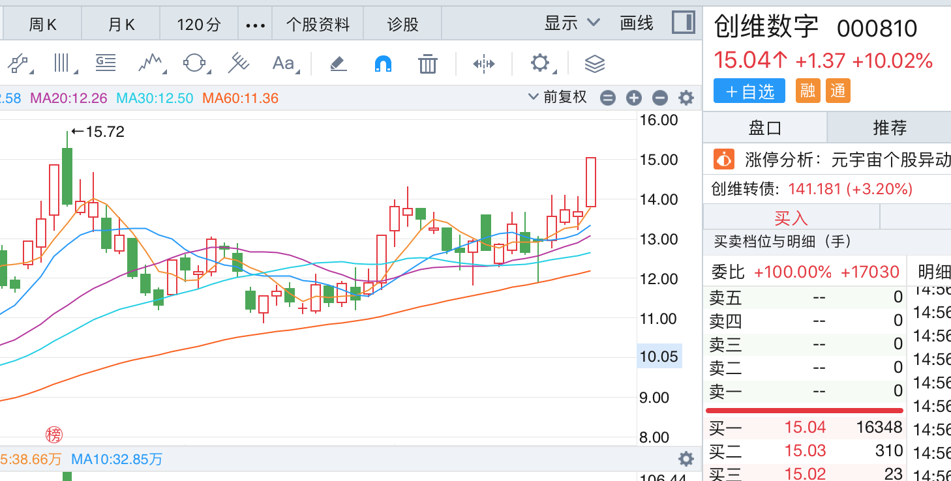Add stock with +自选 button
The width and height of the screenshot is (951, 481).
pyautogui.click(x=749, y=92)
